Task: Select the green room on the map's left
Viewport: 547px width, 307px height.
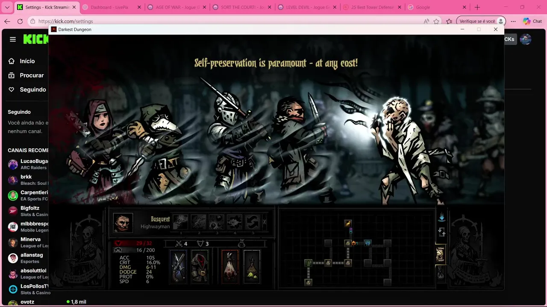Action: 308,263
